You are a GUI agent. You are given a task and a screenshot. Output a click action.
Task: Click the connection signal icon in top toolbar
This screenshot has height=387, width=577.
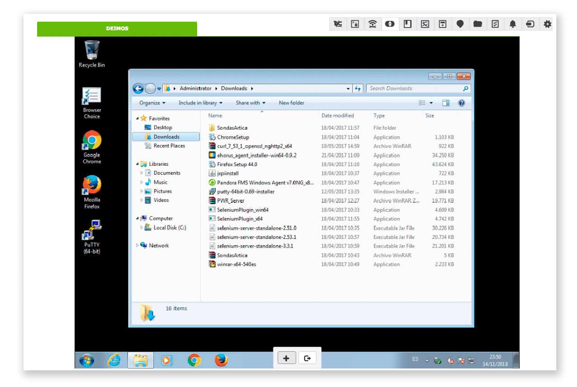pos(372,24)
